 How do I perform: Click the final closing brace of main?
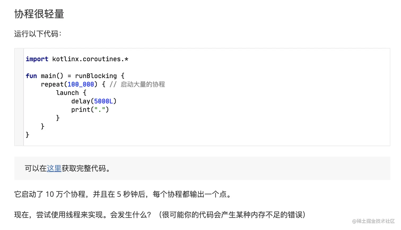(27, 135)
